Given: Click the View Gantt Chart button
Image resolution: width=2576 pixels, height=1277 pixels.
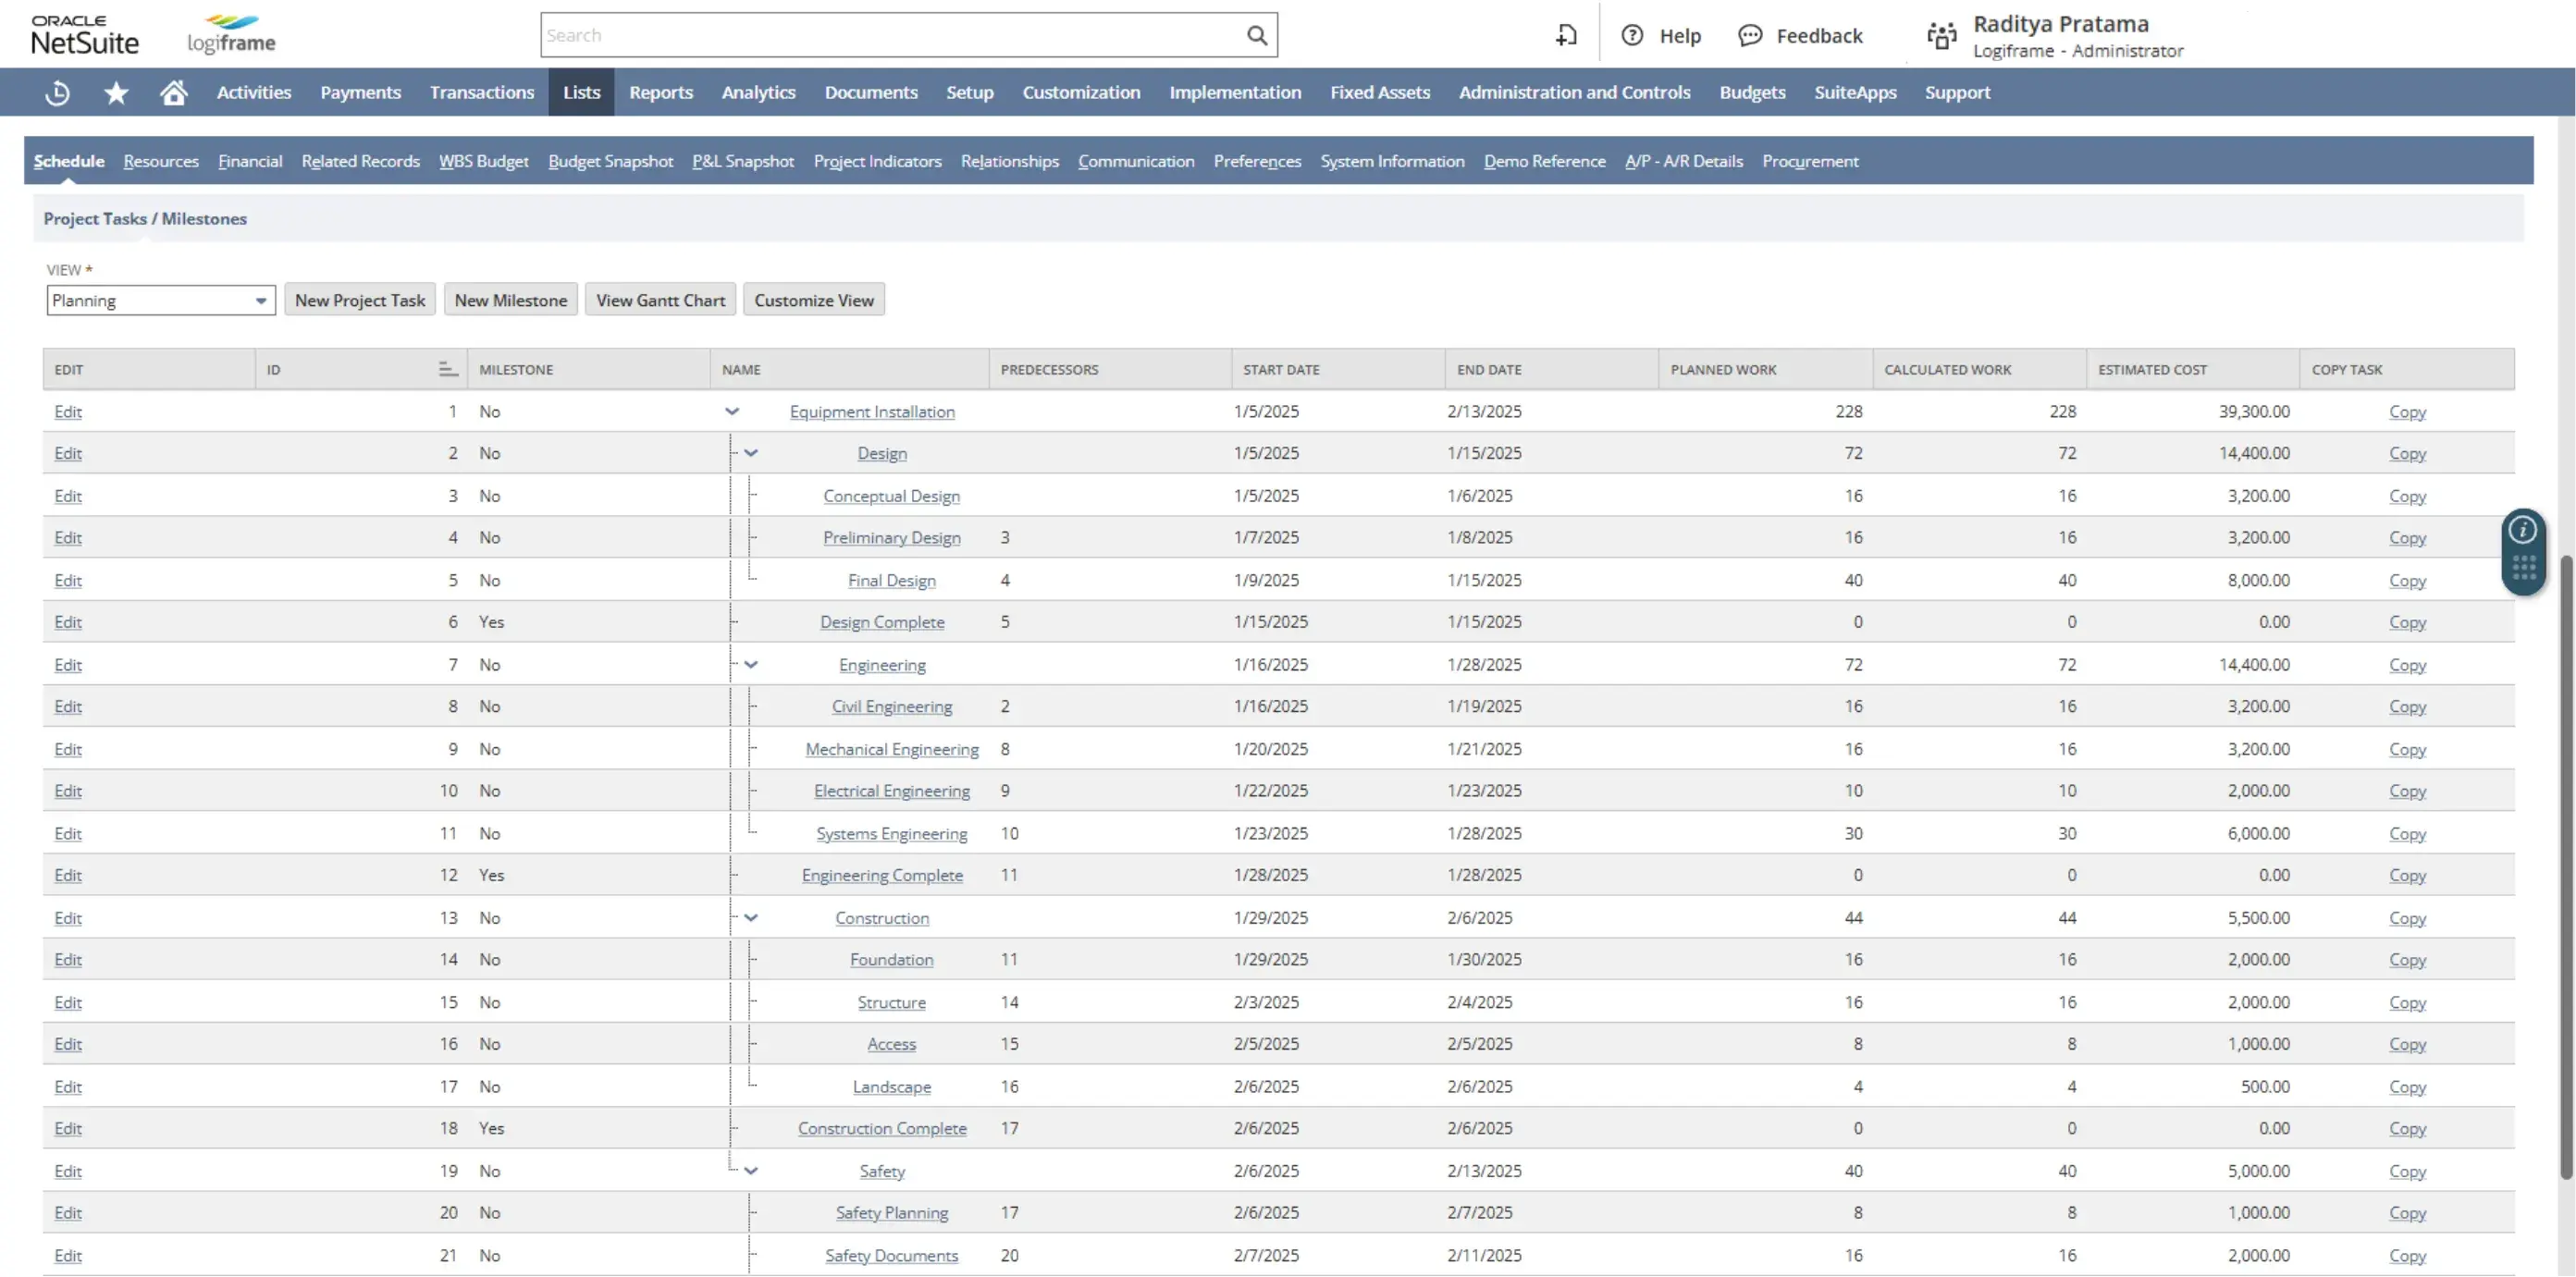Looking at the screenshot, I should 660,301.
